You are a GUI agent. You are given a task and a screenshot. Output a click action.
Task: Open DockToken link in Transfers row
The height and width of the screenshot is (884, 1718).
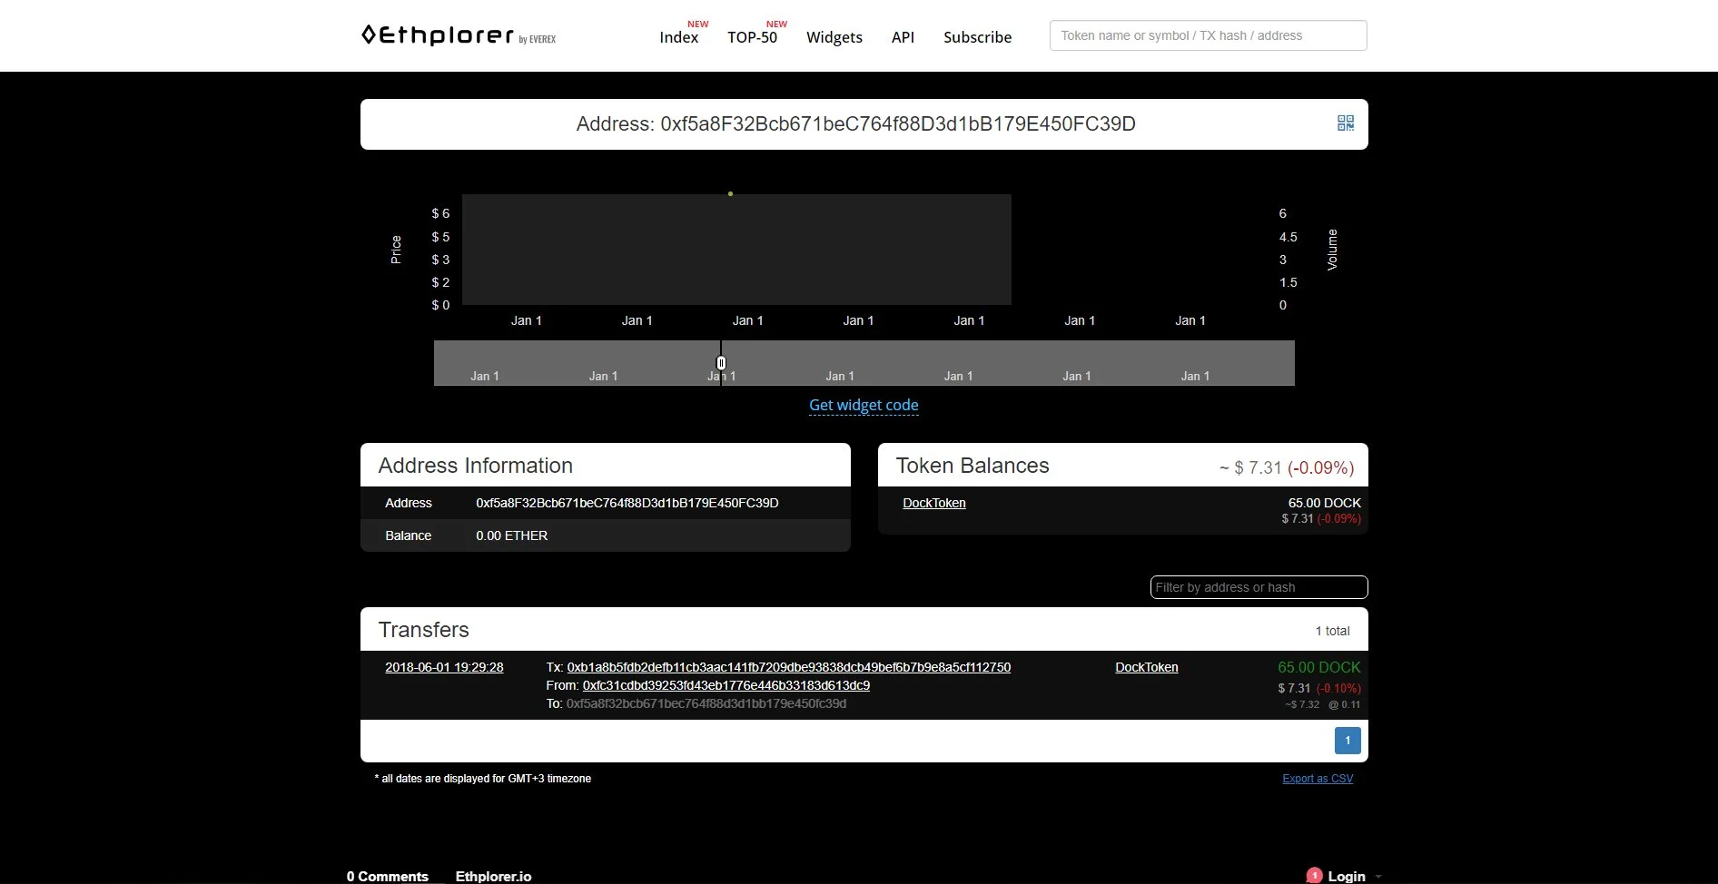point(1146,667)
